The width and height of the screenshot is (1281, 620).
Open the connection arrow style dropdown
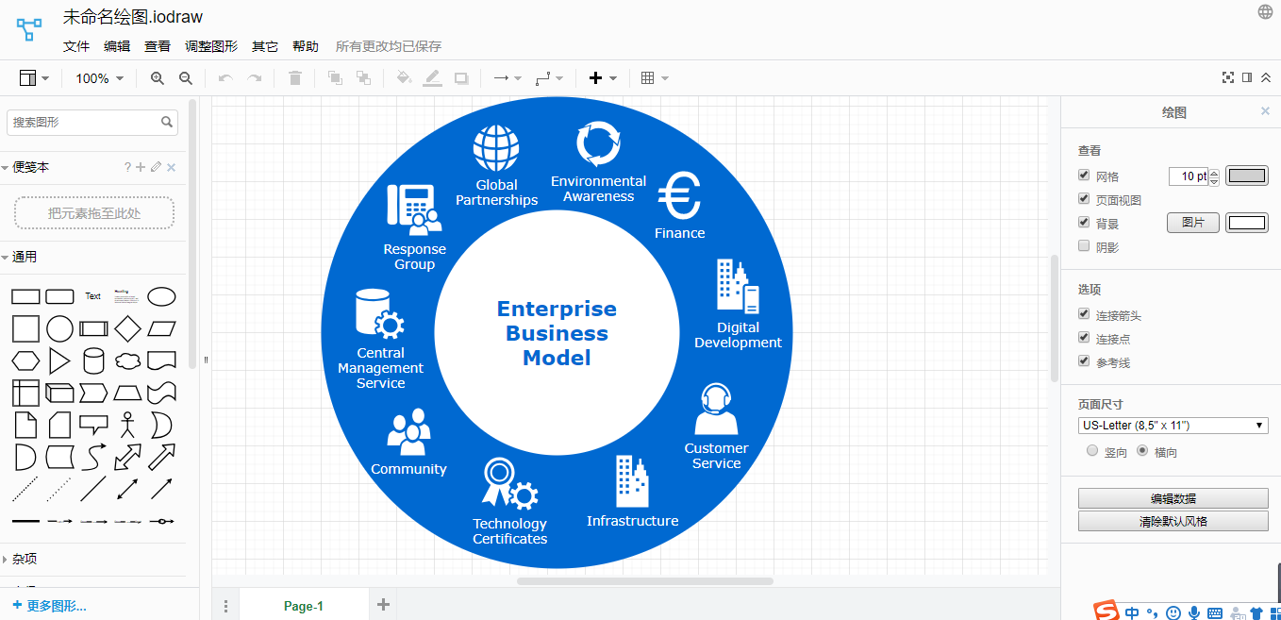507,78
